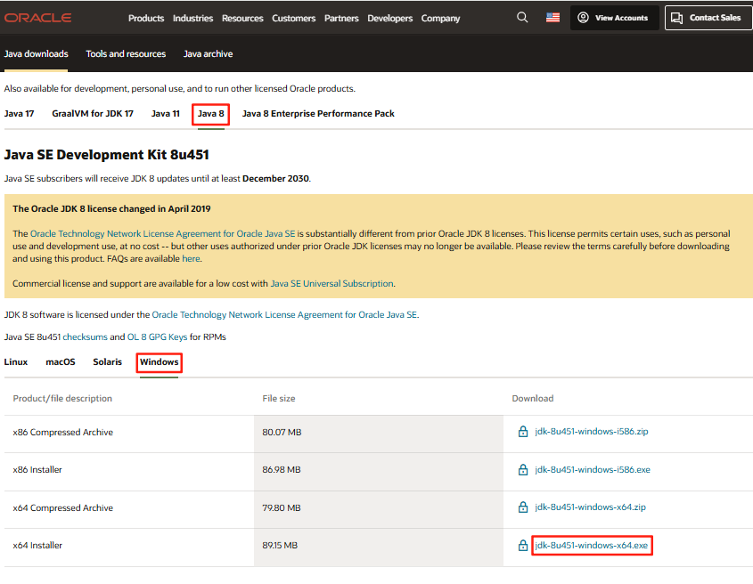This screenshot has height=584, width=753.
Task: Open the Customers menu
Action: (294, 18)
